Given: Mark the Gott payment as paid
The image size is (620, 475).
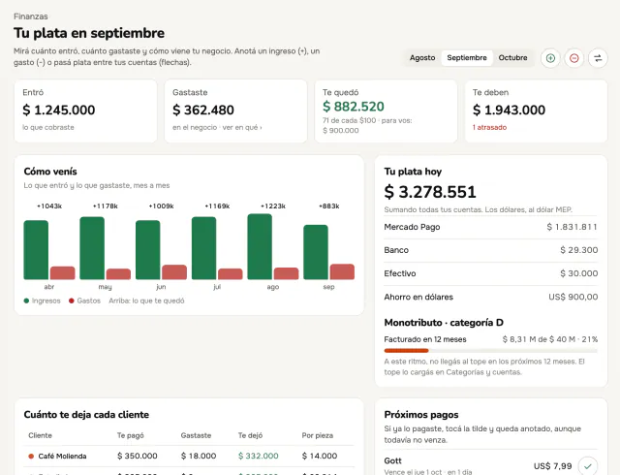Looking at the screenshot, I should tap(588, 466).
